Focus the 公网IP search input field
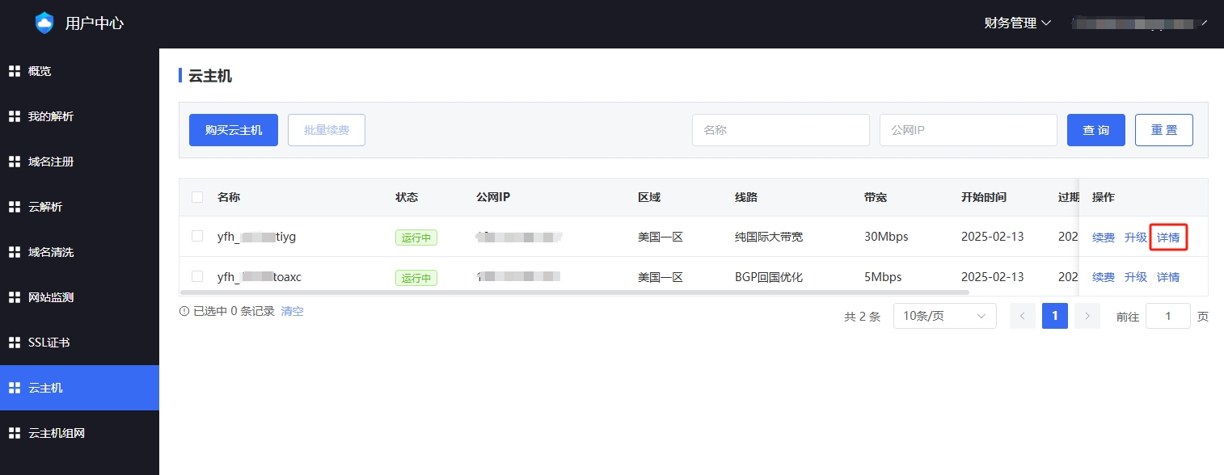Image resolution: width=1224 pixels, height=475 pixels. pyautogui.click(x=969, y=130)
